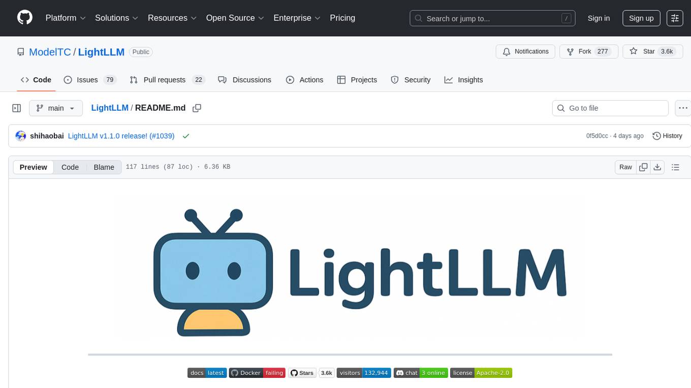Image resolution: width=691 pixels, height=388 pixels.
Task: Click the Notifications bell button
Action: 525,51
